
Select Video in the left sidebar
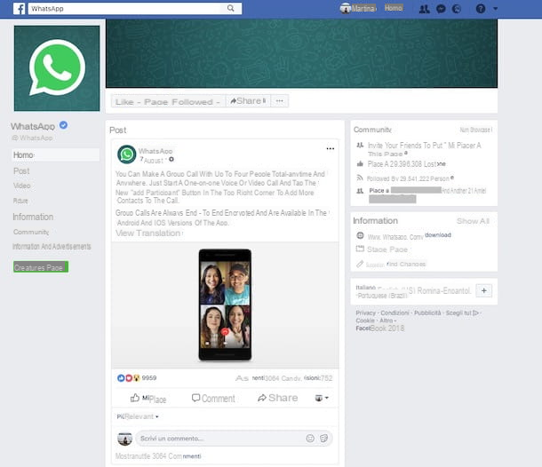pos(22,186)
